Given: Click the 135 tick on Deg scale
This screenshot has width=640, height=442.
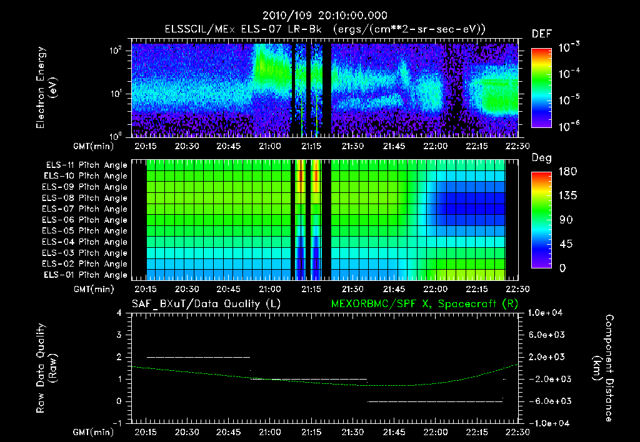Looking at the screenshot, I should [567, 196].
